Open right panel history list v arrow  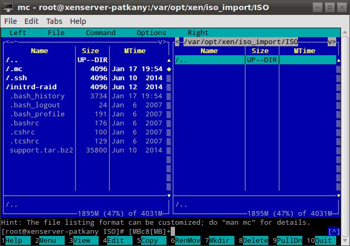point(330,42)
